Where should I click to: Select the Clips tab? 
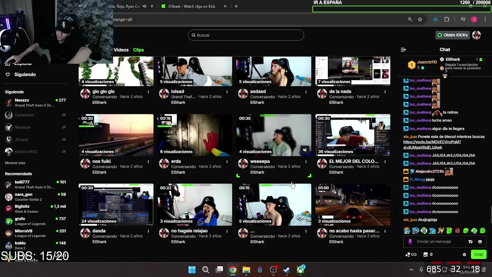(x=138, y=50)
